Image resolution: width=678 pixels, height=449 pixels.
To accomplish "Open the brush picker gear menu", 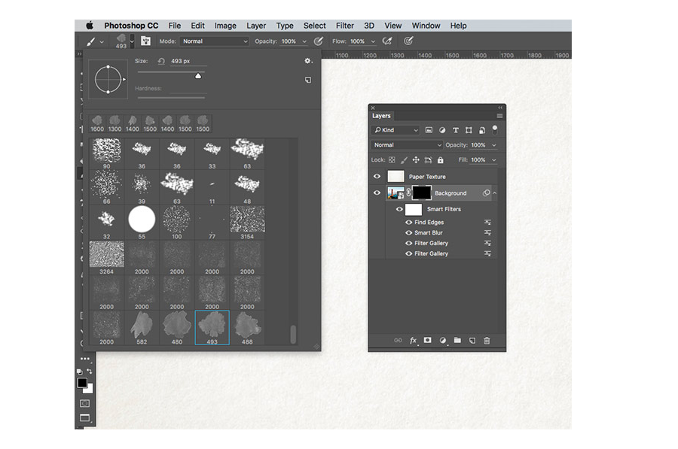I will click(308, 61).
